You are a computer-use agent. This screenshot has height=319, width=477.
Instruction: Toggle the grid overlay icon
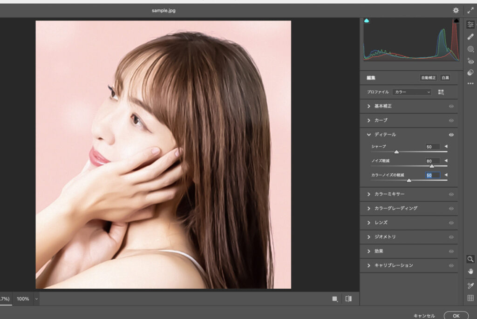tap(470, 298)
